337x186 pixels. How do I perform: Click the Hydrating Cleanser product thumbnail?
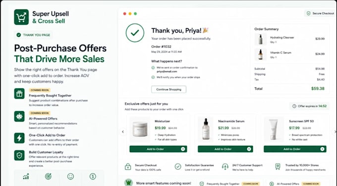261,39
